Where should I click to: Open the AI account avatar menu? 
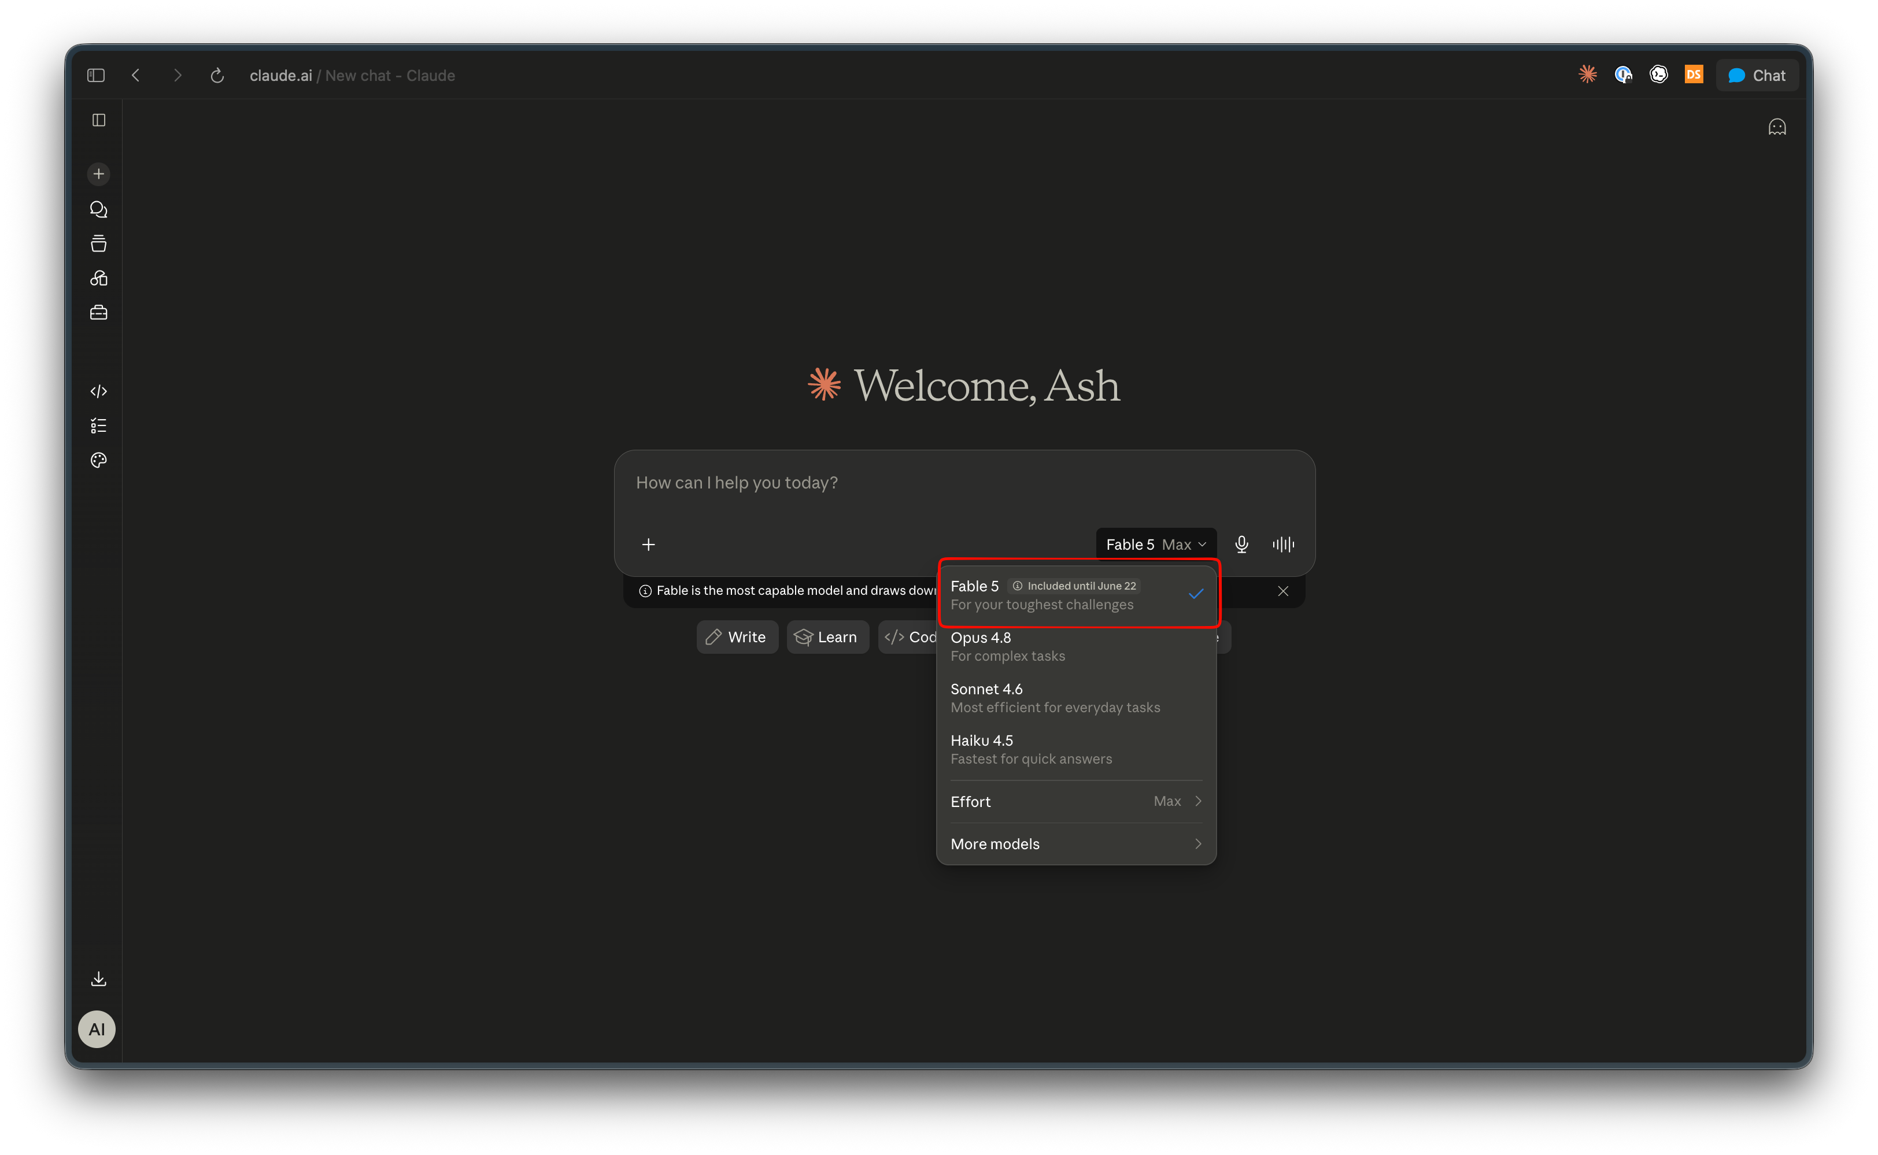(x=97, y=1029)
